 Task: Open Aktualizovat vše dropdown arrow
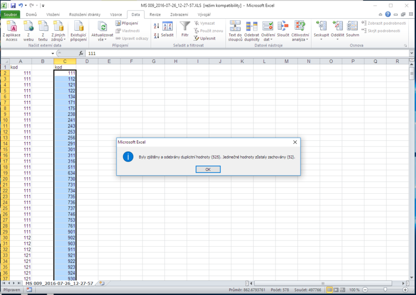(x=106, y=40)
